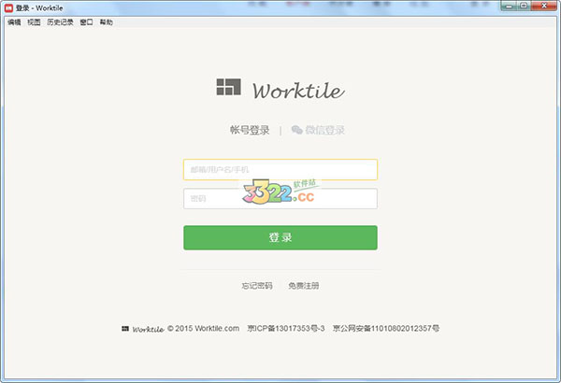
Task: Open the 历史记录 menu
Action: coord(60,22)
